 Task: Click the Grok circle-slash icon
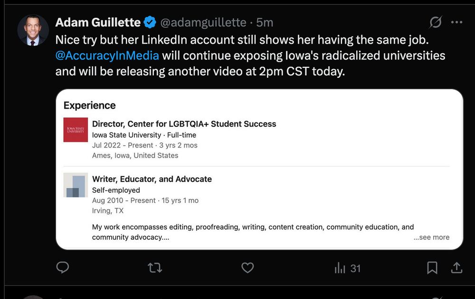pos(435,22)
